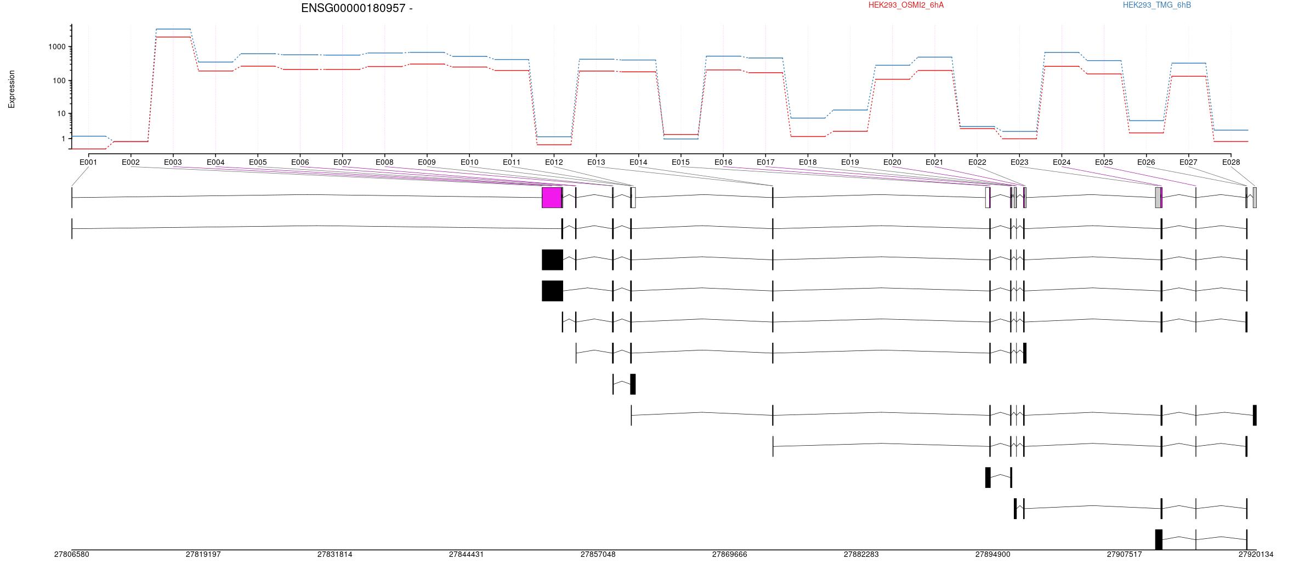
Task: Select genomic coordinate 27844431
Action: [x=466, y=555]
